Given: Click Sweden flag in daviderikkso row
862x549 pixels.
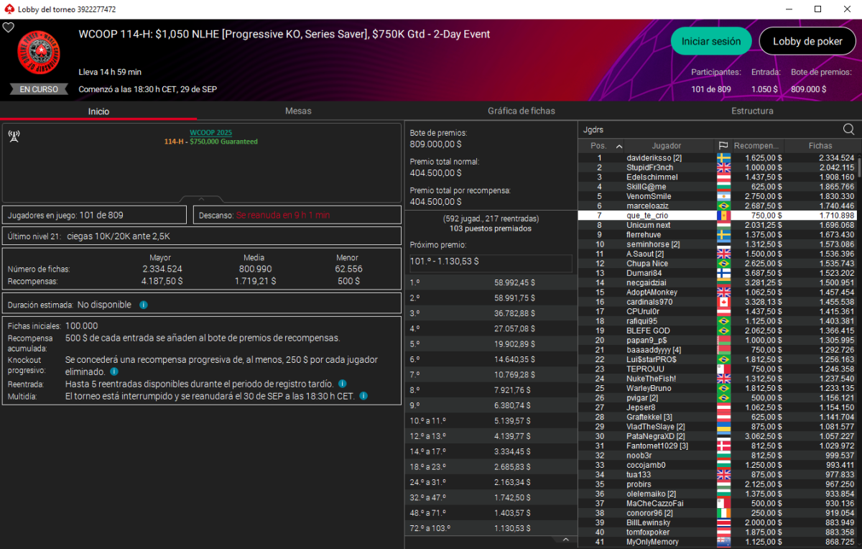Looking at the screenshot, I should [723, 157].
